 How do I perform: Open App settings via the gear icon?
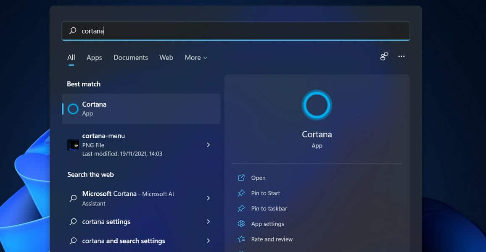(242, 224)
